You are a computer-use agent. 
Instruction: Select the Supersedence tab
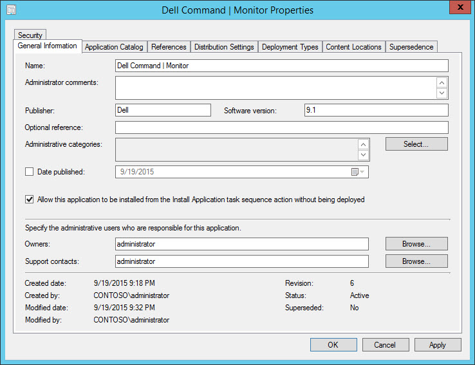[411, 47]
